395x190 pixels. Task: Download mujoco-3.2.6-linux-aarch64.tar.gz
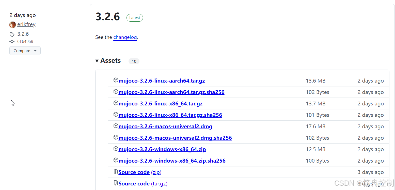click(162, 81)
